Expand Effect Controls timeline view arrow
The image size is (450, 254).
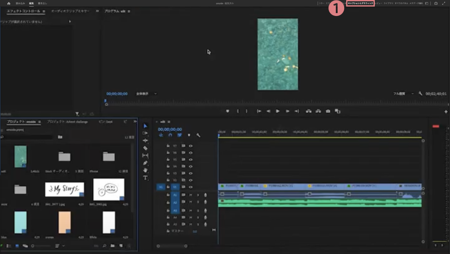tap(70, 22)
